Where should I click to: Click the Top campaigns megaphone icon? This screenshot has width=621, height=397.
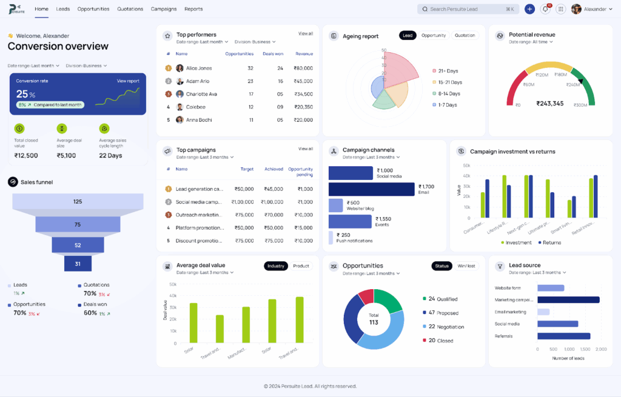(167, 151)
